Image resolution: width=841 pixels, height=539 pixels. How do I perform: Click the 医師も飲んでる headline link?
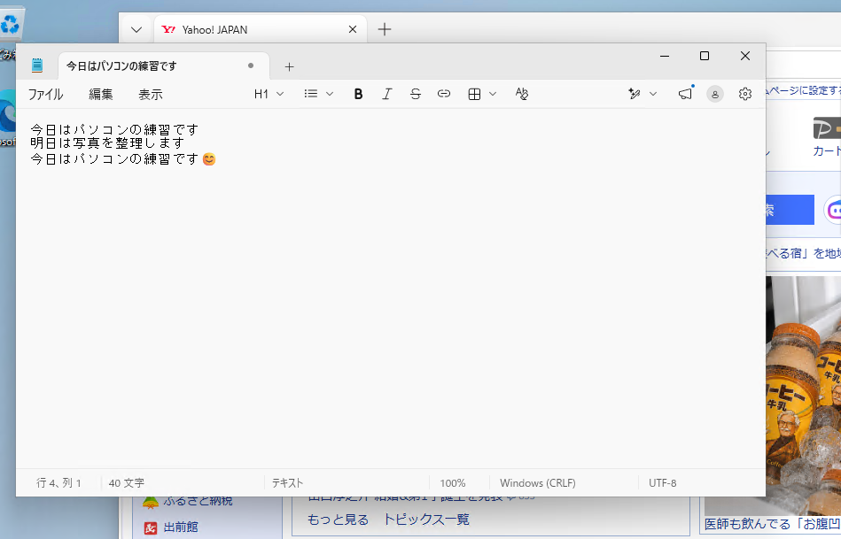[x=773, y=524]
